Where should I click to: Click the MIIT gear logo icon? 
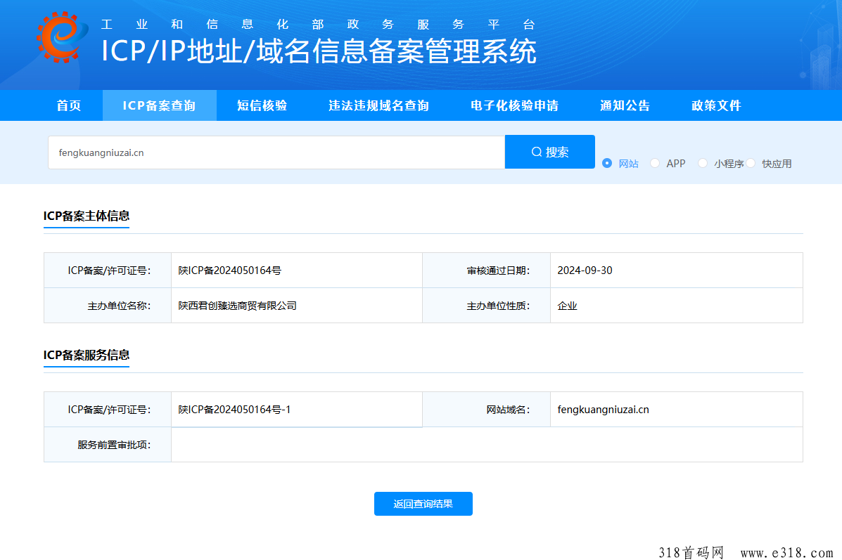(x=62, y=37)
